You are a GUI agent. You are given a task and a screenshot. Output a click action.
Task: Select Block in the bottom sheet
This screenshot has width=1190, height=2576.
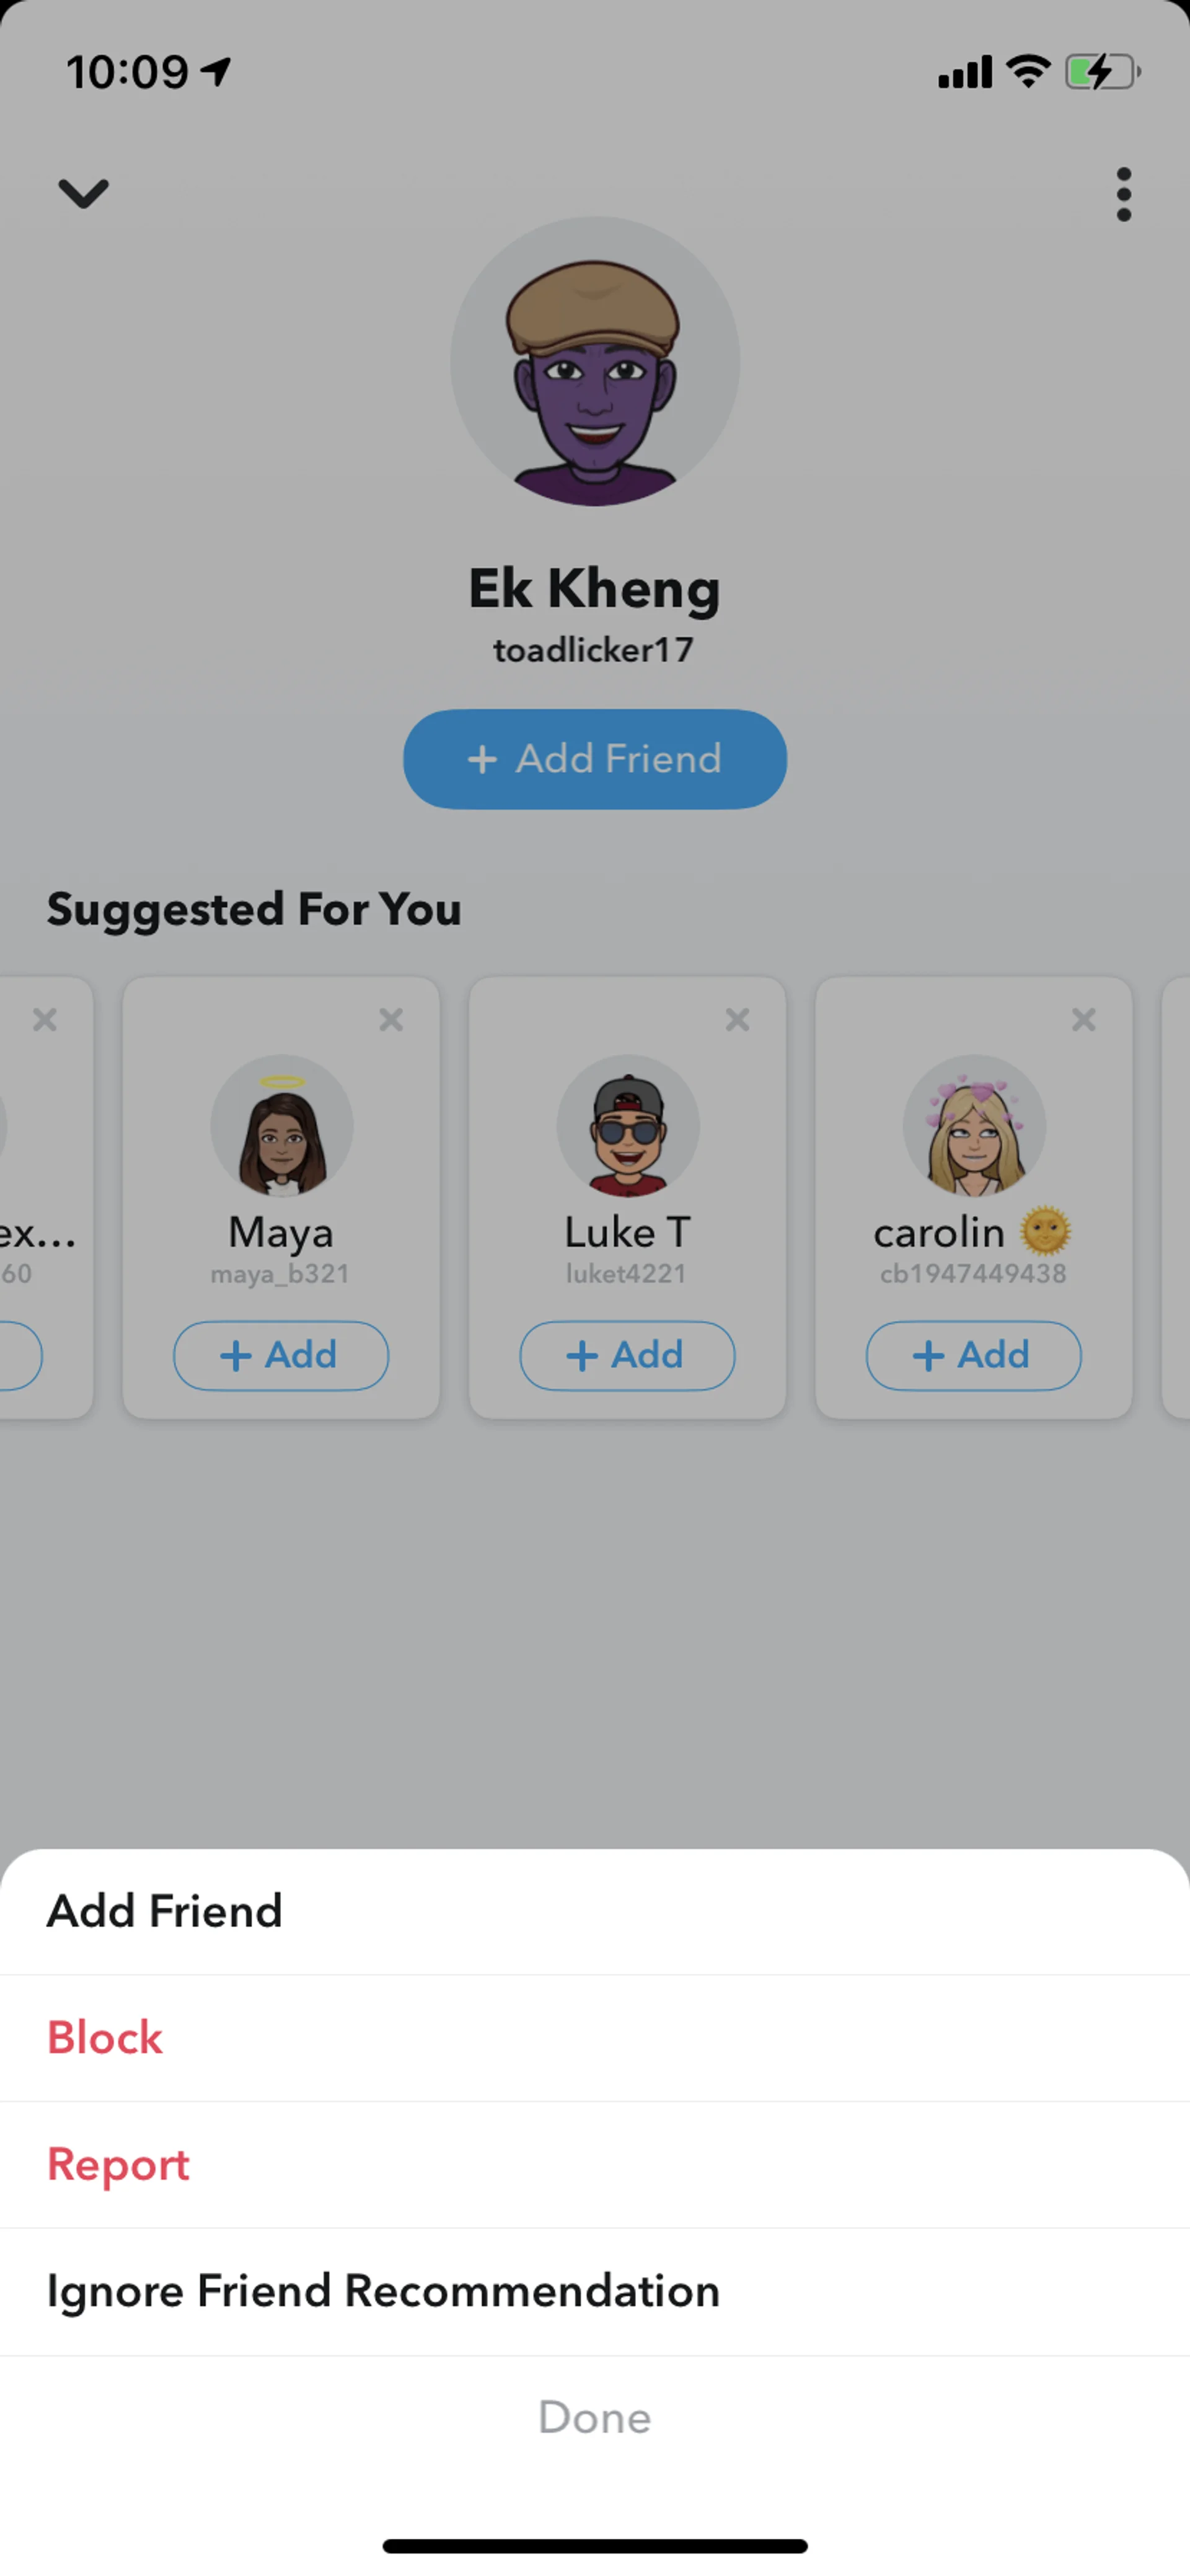(595, 2038)
